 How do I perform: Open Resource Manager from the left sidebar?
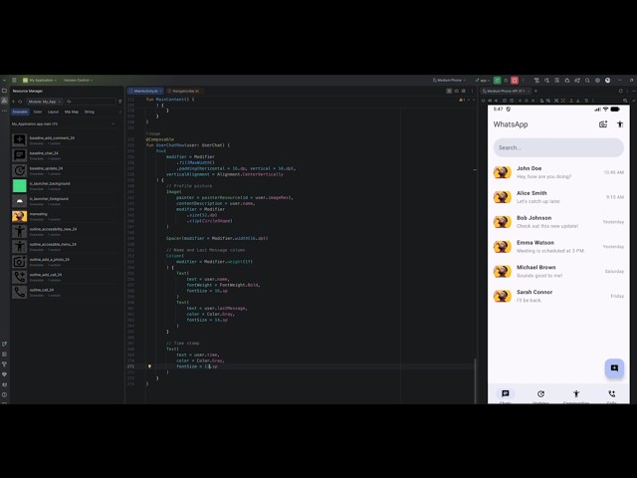click(4, 101)
